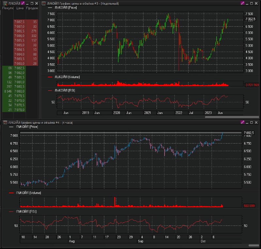Close the ЛУКОЙЛ order book window
261x249 pixels.
pyautogui.click(x=37, y=3)
